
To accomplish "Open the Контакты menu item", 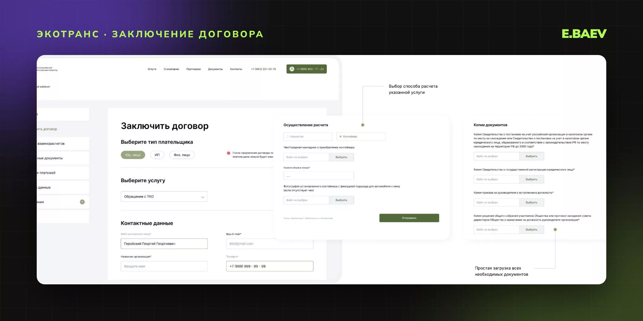I will click(236, 69).
